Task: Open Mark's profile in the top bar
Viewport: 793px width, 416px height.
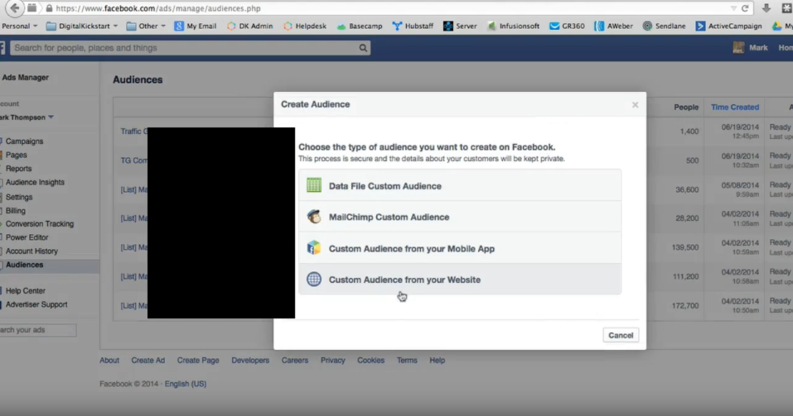Action: tap(750, 47)
